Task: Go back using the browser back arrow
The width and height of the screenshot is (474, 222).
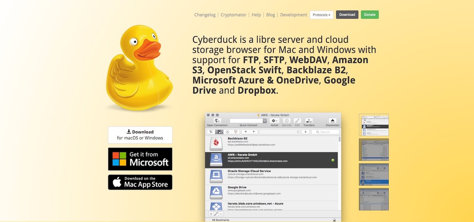Action: point(246,132)
